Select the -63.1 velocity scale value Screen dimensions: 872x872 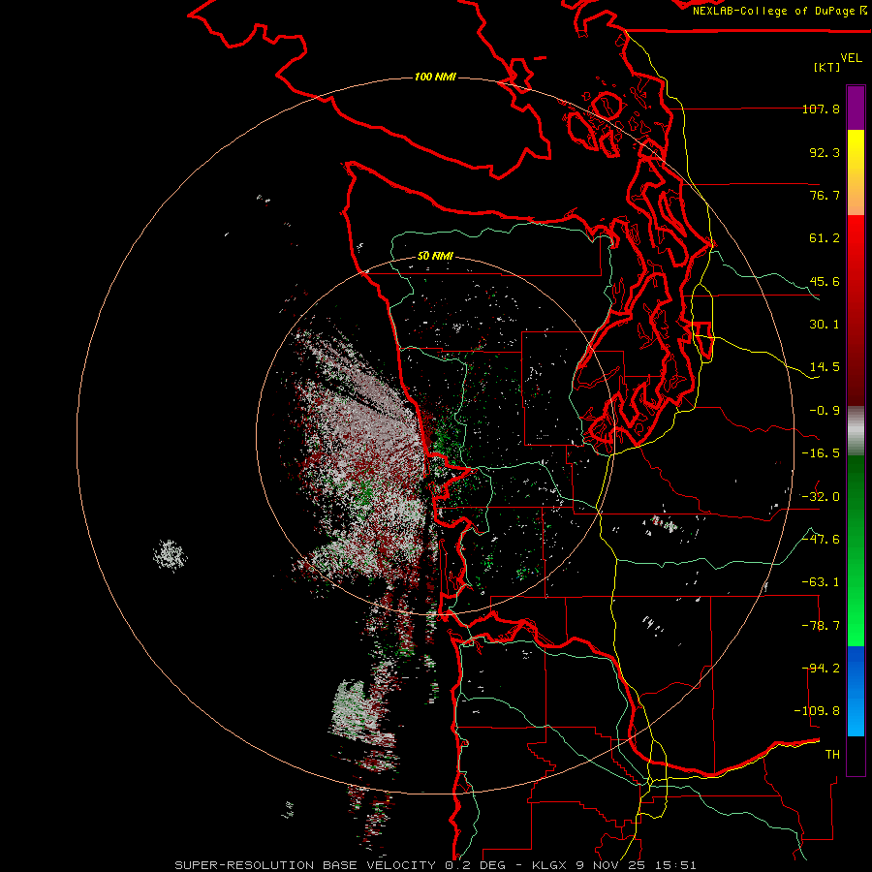pyautogui.click(x=821, y=582)
